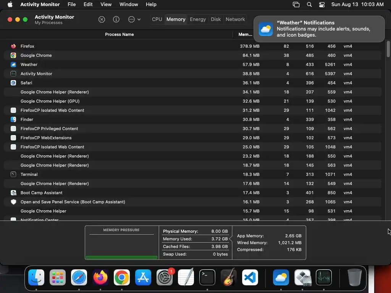This screenshot has height=293, width=391.
Task: Click the Physical Memory 8.00 GB entry
Action: 195,231
